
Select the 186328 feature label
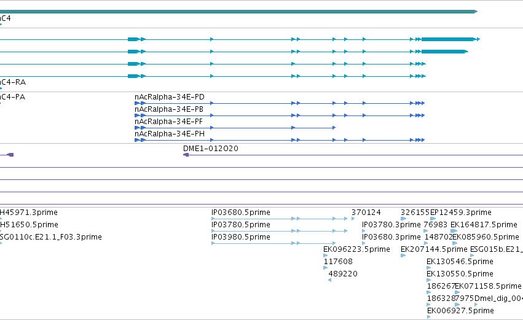click(441, 299)
